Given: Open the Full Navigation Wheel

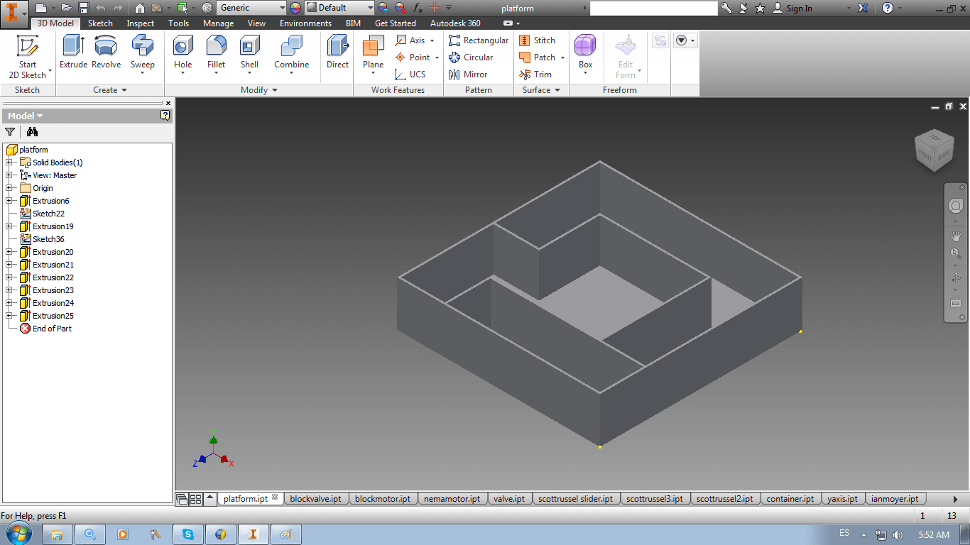Looking at the screenshot, I should (956, 206).
